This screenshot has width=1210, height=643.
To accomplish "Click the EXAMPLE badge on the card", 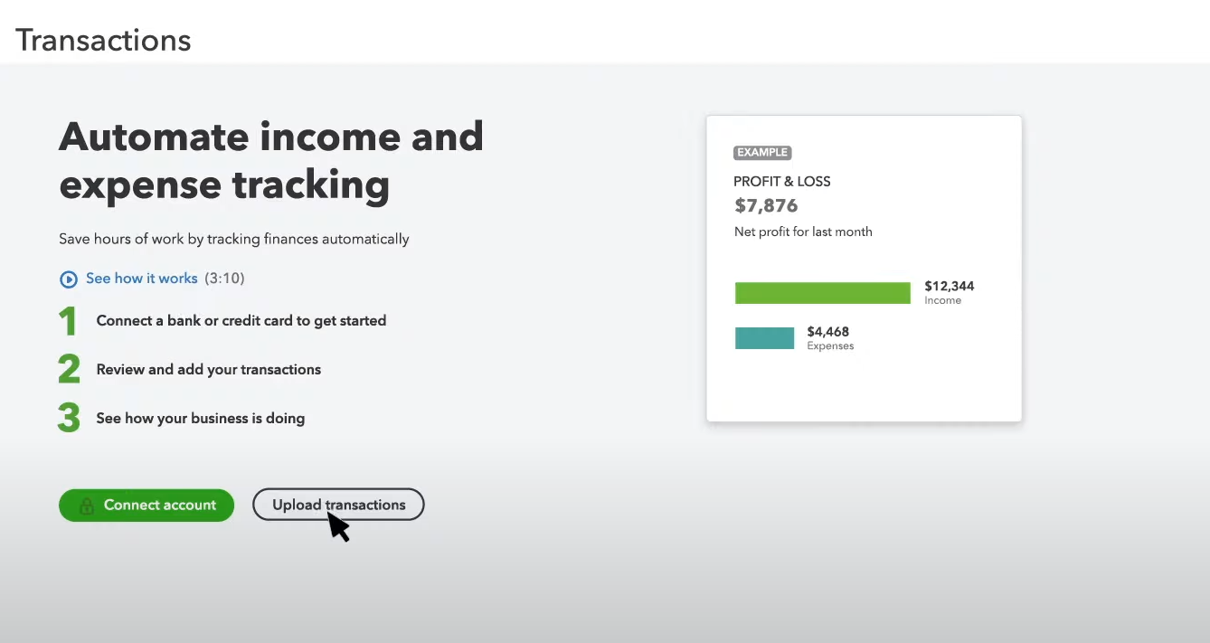I will coord(762,153).
